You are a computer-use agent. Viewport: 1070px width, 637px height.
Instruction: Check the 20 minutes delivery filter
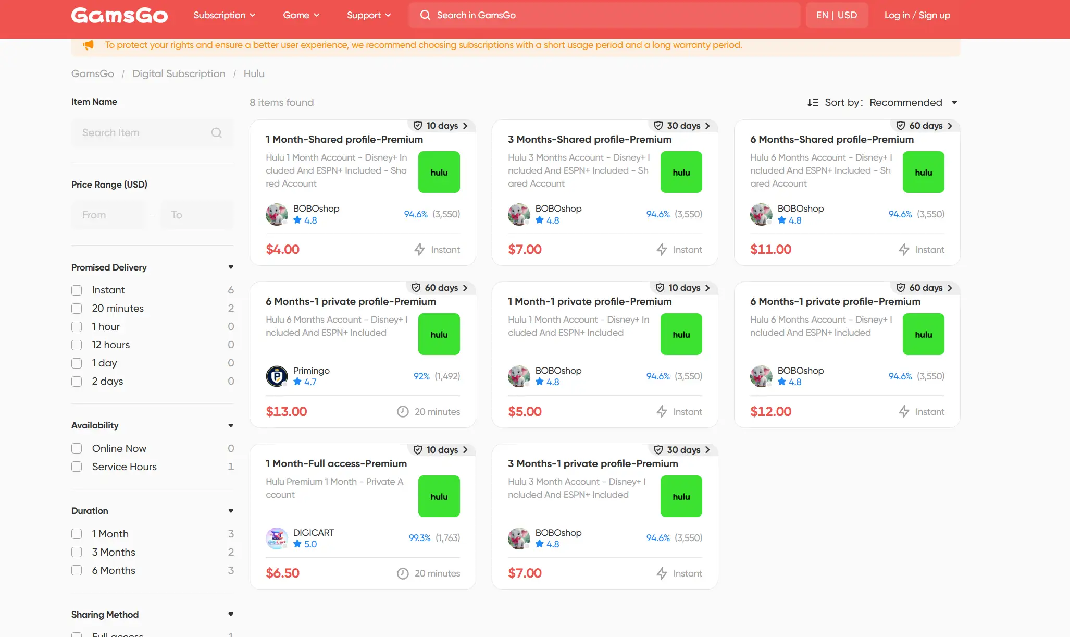tap(77, 309)
